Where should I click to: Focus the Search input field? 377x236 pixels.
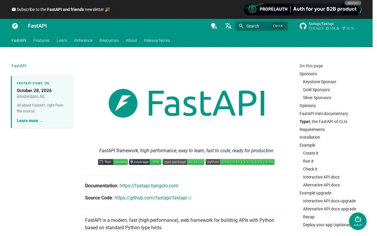click(x=262, y=26)
